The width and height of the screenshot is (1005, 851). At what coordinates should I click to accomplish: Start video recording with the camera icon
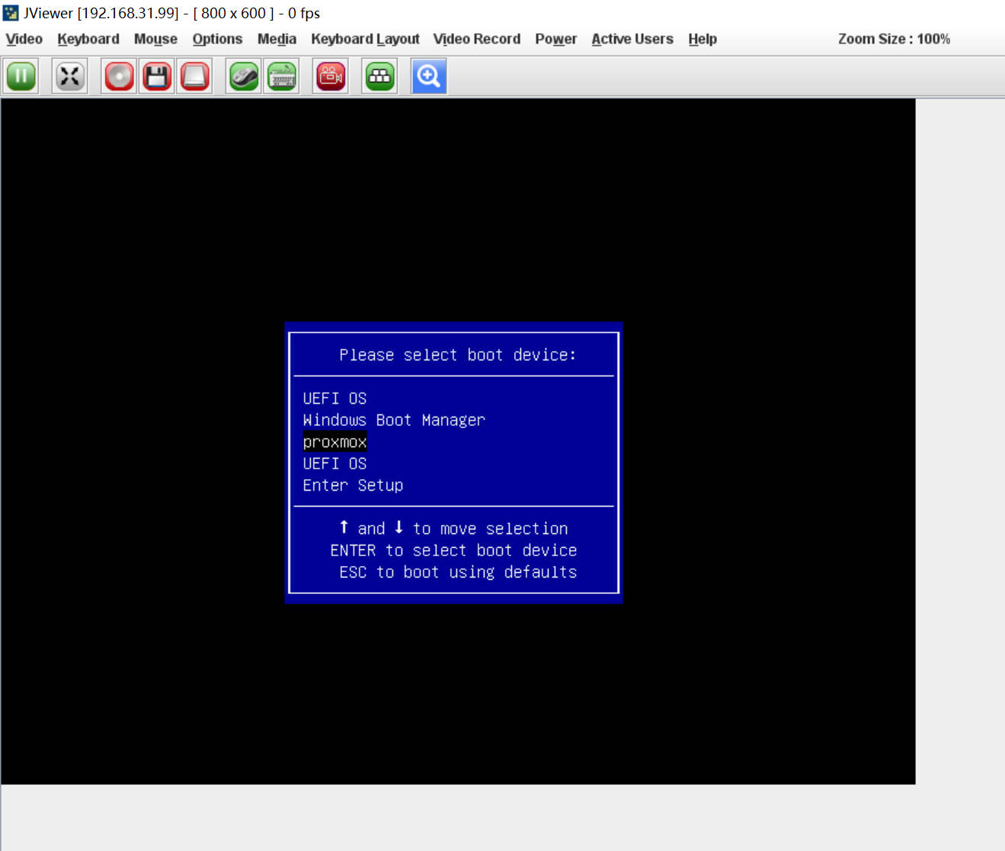(x=330, y=76)
